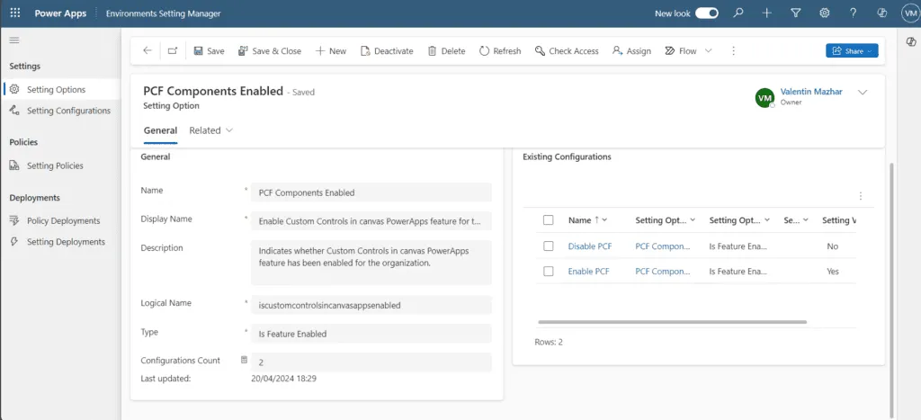Click the grid horizontal scrollbar

click(x=672, y=322)
